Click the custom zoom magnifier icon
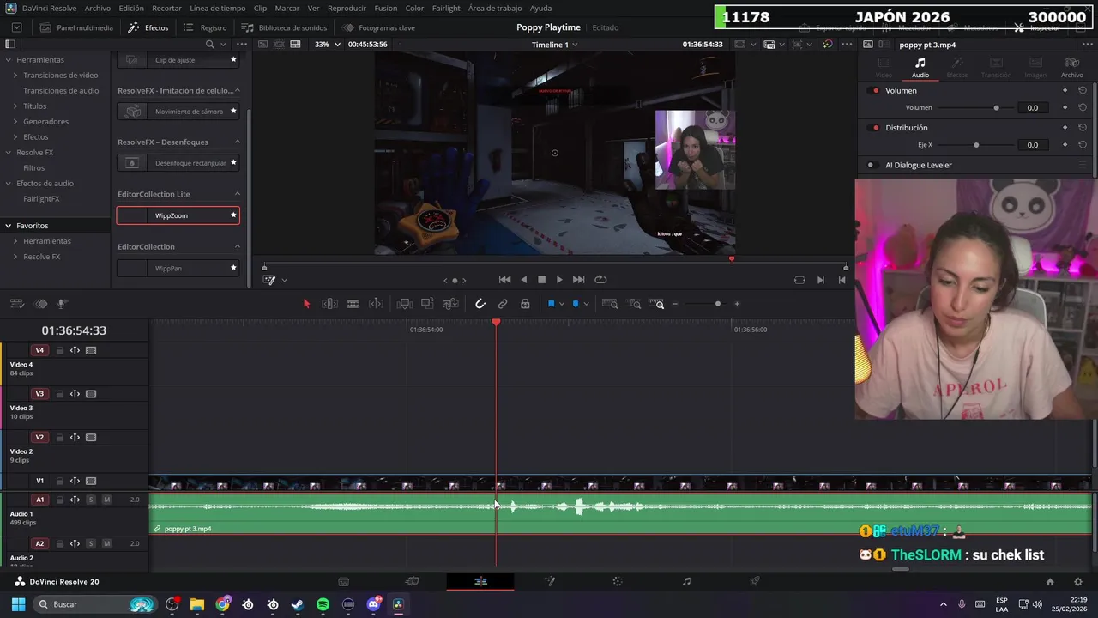1098x618 pixels. click(656, 304)
